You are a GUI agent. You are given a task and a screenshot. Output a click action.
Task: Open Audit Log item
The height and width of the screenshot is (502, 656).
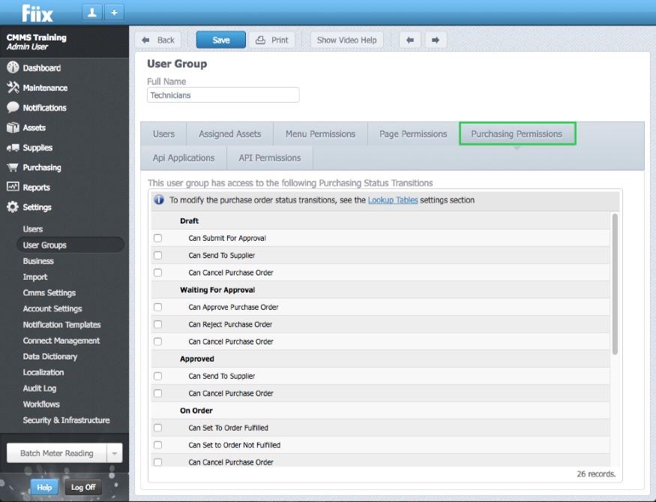pyautogui.click(x=40, y=388)
